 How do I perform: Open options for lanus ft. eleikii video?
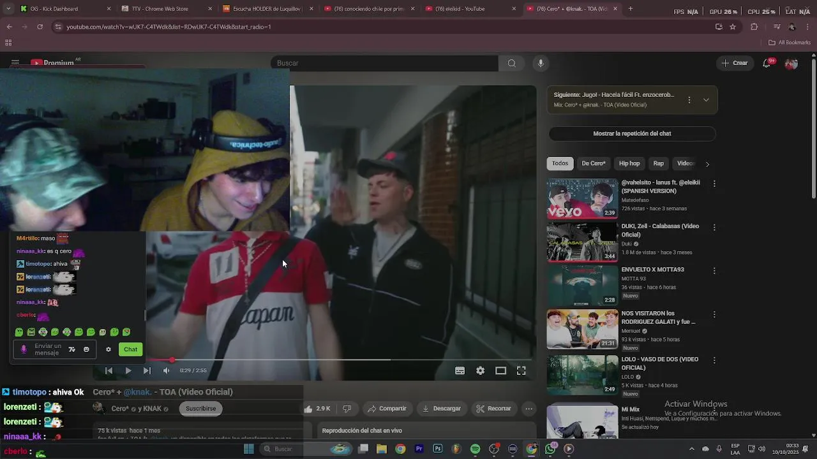(714, 184)
